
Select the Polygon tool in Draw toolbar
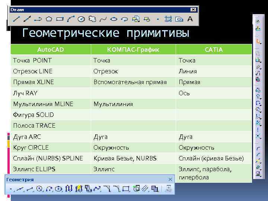pyautogui.click(x=49, y=19)
